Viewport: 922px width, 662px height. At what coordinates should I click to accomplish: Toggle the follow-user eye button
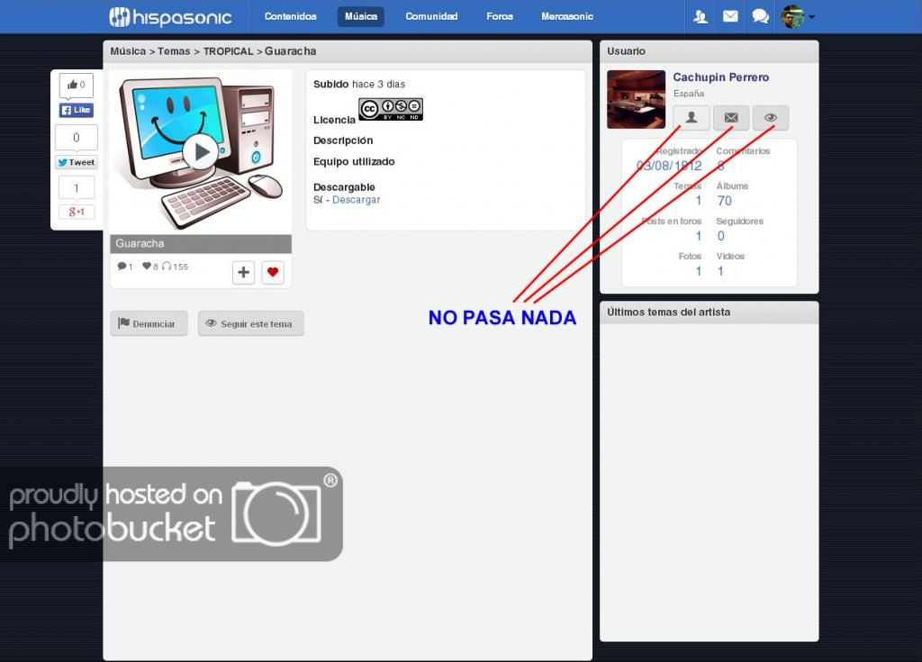point(771,118)
